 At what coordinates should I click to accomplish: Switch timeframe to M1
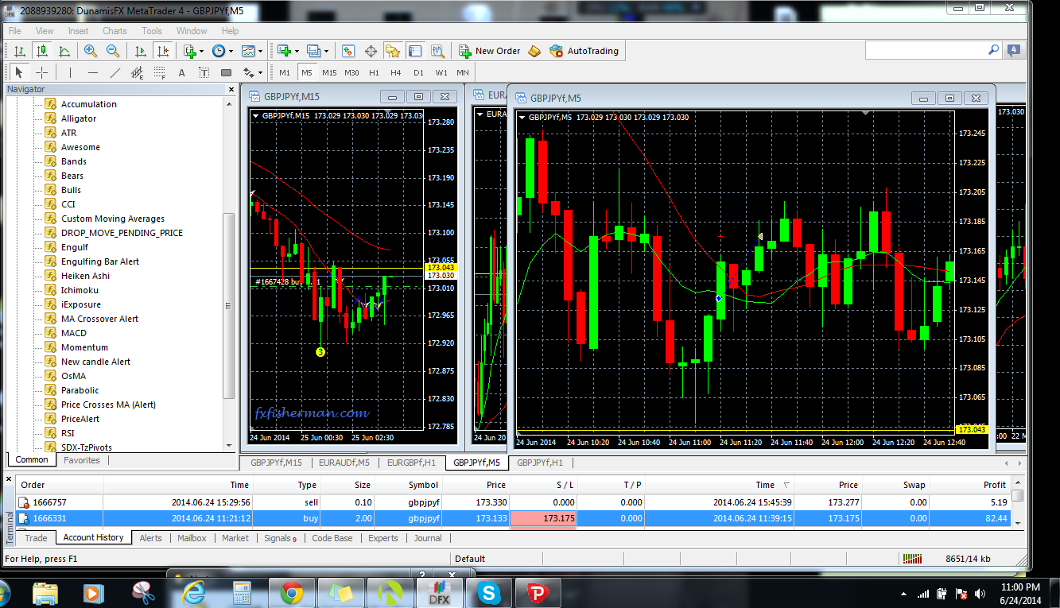285,72
